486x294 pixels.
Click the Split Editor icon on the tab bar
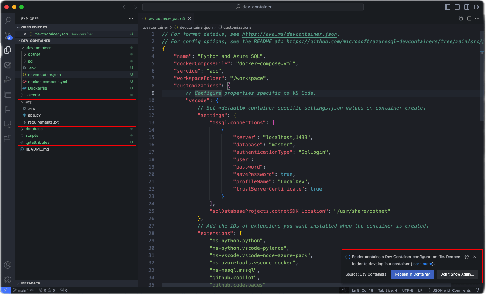[469, 18]
